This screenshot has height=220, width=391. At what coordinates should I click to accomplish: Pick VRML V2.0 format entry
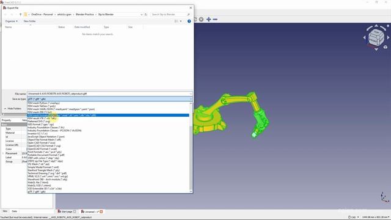point(48,177)
